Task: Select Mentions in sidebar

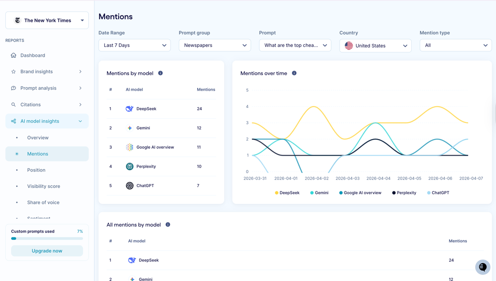Action: 47,154
